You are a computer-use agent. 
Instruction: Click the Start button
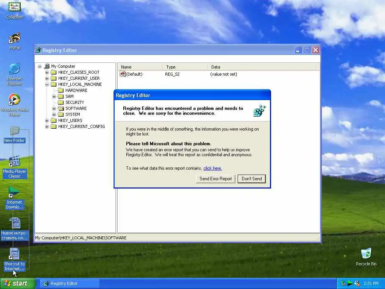click(x=17, y=283)
